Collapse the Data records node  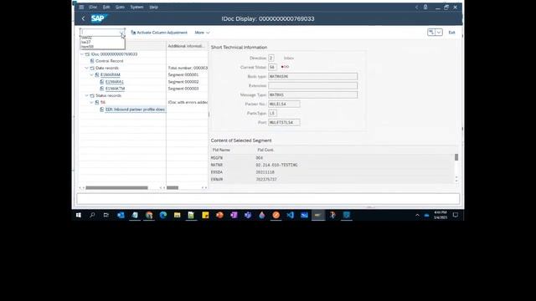(87, 68)
